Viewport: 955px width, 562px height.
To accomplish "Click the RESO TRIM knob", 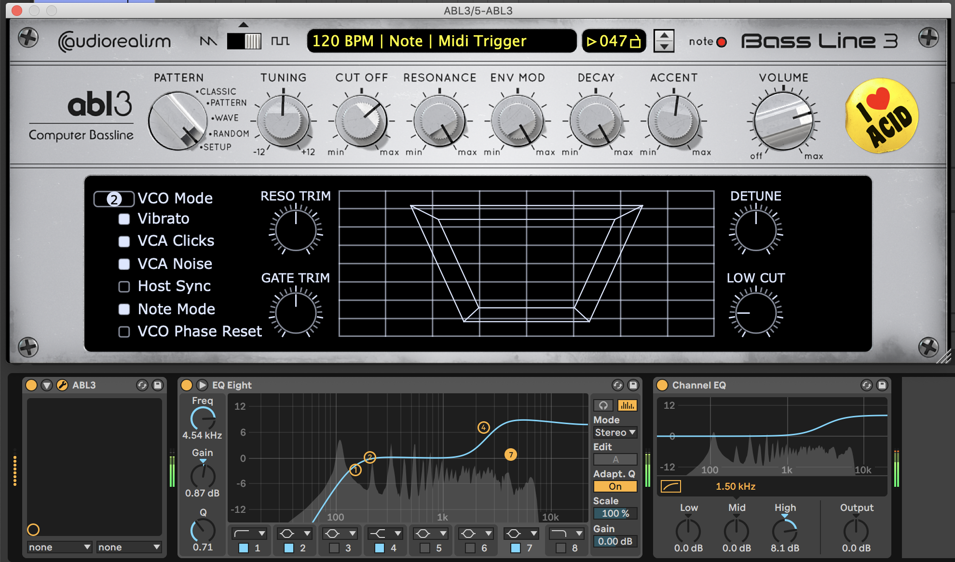I will pos(296,229).
